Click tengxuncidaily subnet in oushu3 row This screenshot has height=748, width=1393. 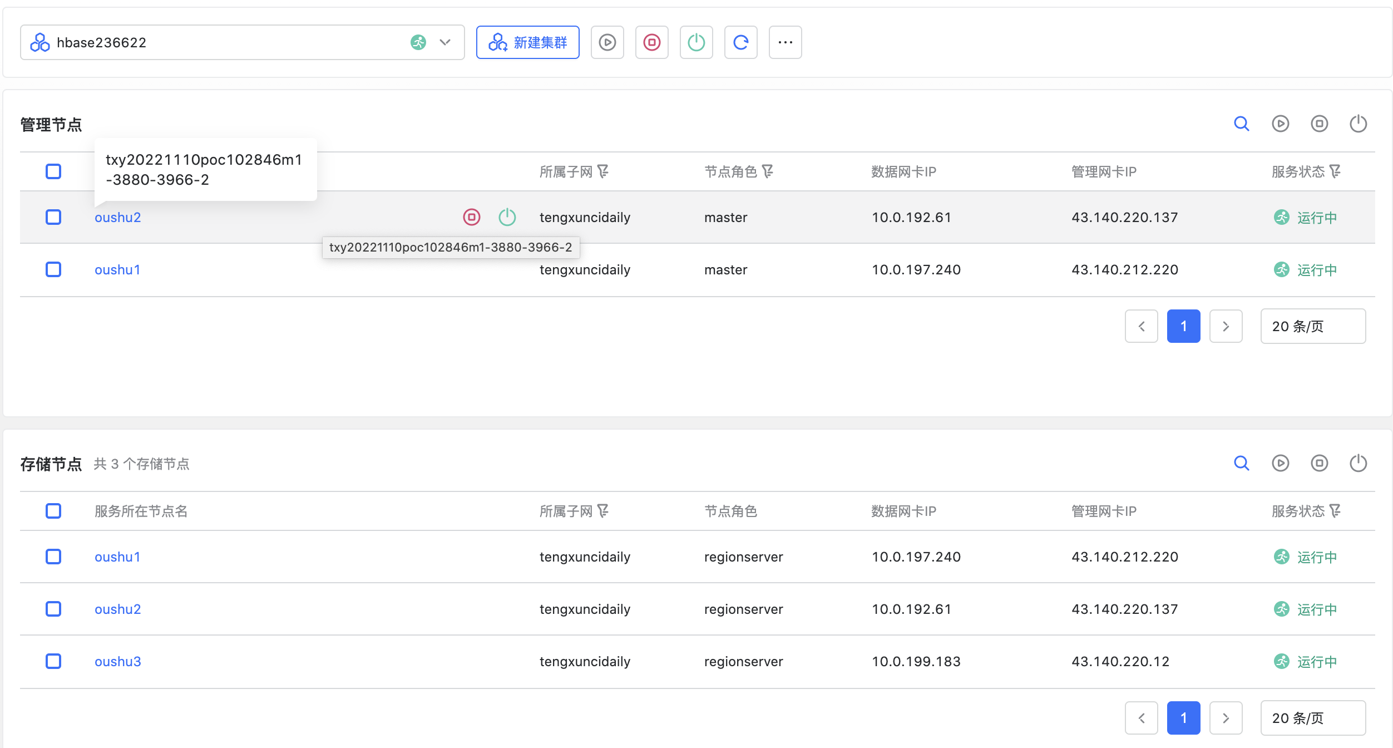(585, 661)
